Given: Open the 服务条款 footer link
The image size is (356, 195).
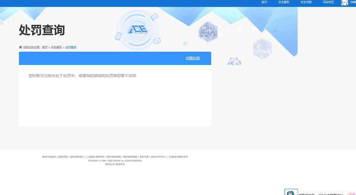Looking at the screenshot, I should [63, 157].
